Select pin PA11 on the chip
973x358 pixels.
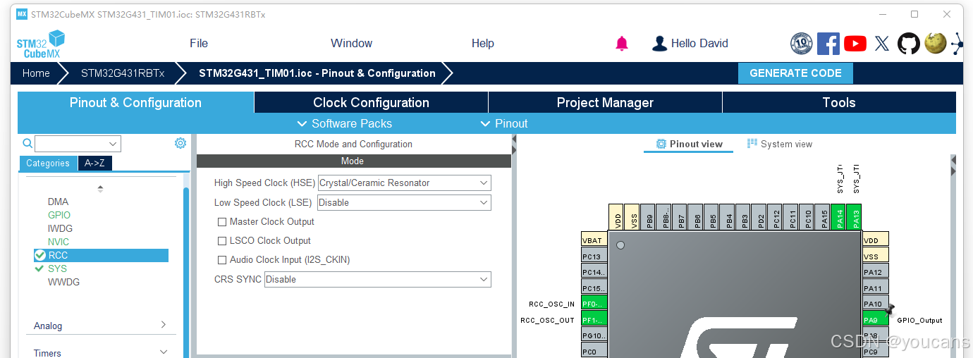pyautogui.click(x=876, y=288)
